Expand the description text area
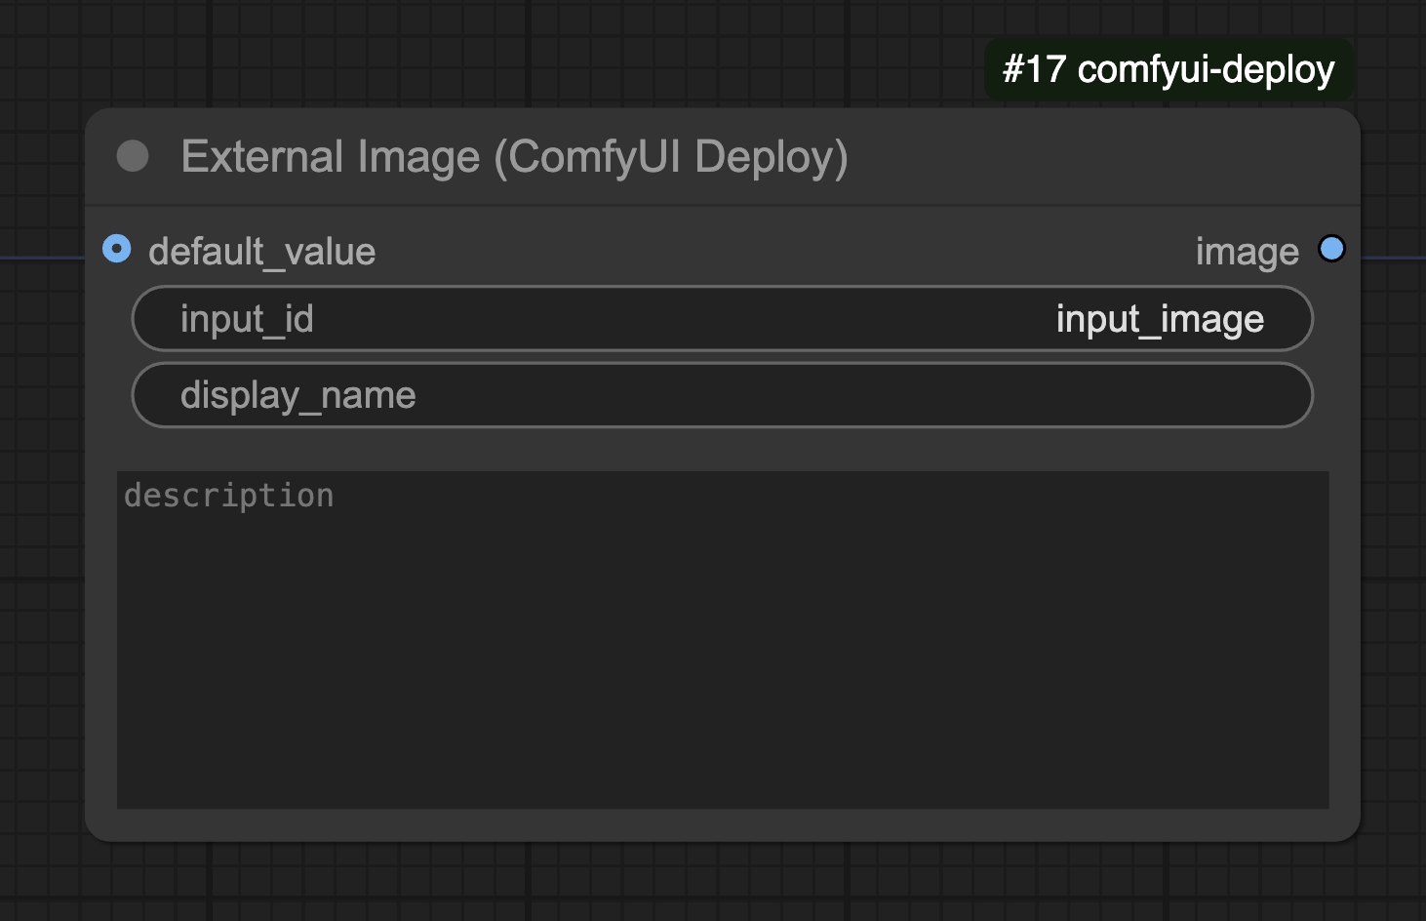 coord(722,639)
